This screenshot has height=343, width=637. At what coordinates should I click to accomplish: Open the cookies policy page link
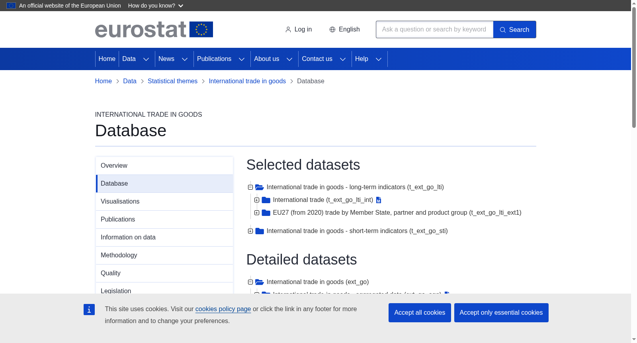coord(223,309)
